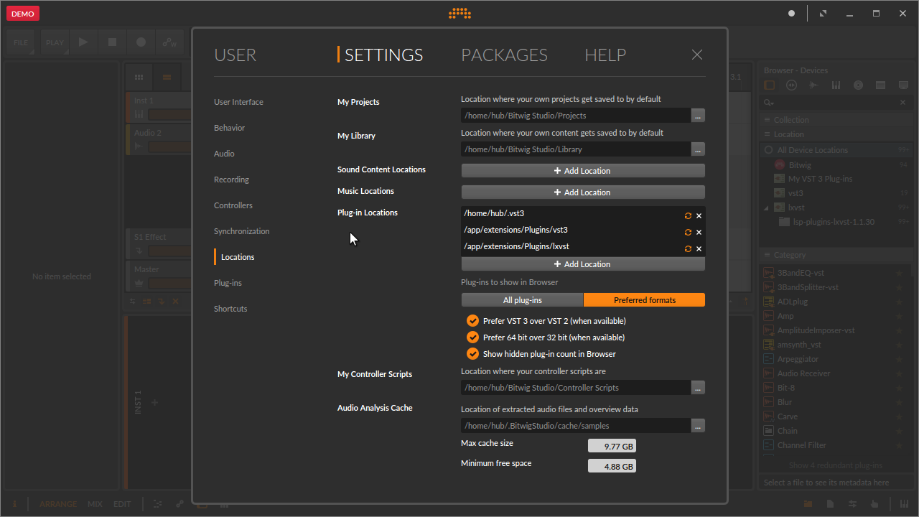Open the Music disc tab in Browser
This screenshot has height=517, width=919.
[x=858, y=85]
